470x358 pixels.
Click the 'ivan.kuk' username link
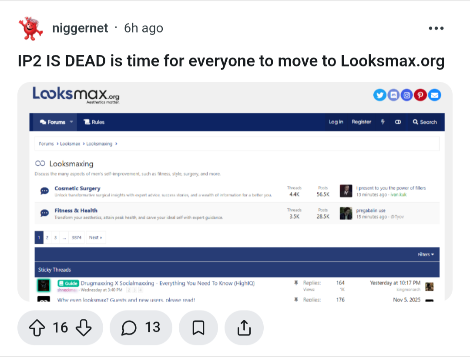tap(398, 194)
